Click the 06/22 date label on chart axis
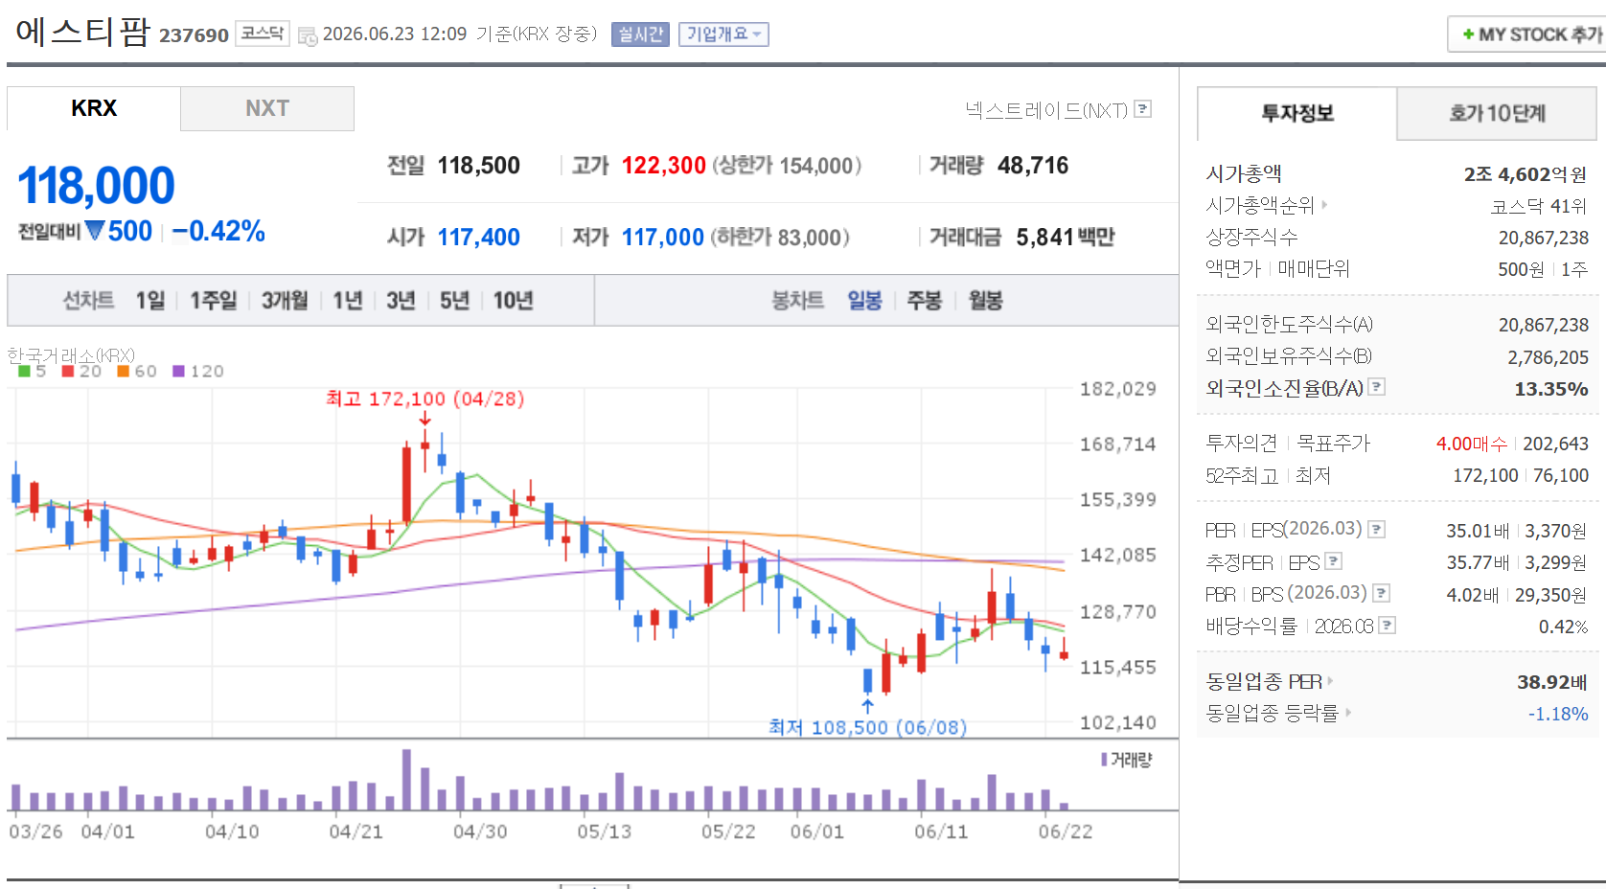The image size is (1606, 889). [x=1066, y=832]
